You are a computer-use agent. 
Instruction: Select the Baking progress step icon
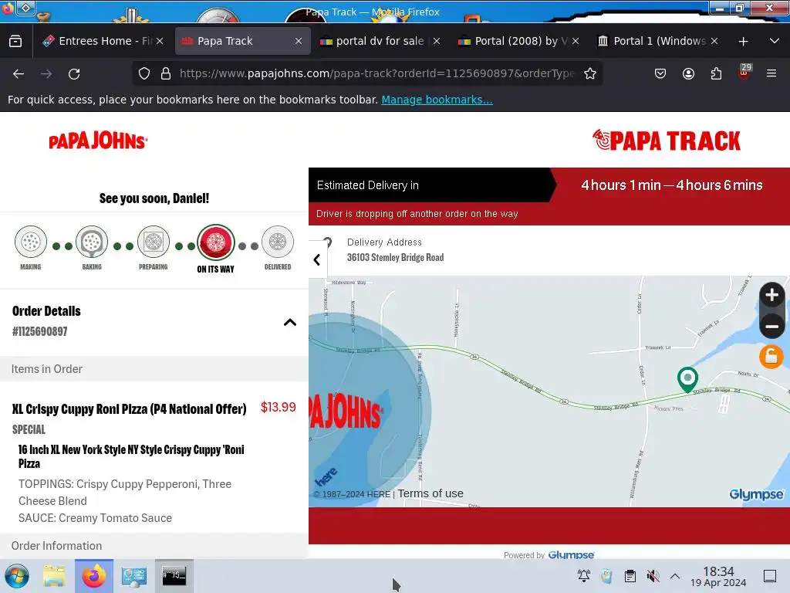pos(92,242)
